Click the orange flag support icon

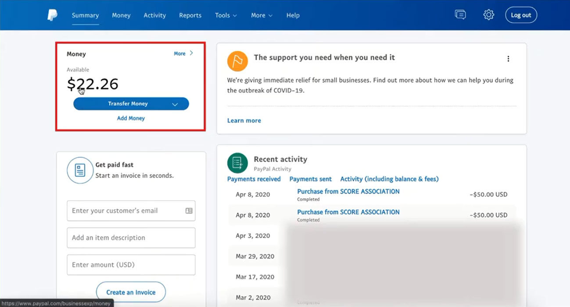point(237,61)
